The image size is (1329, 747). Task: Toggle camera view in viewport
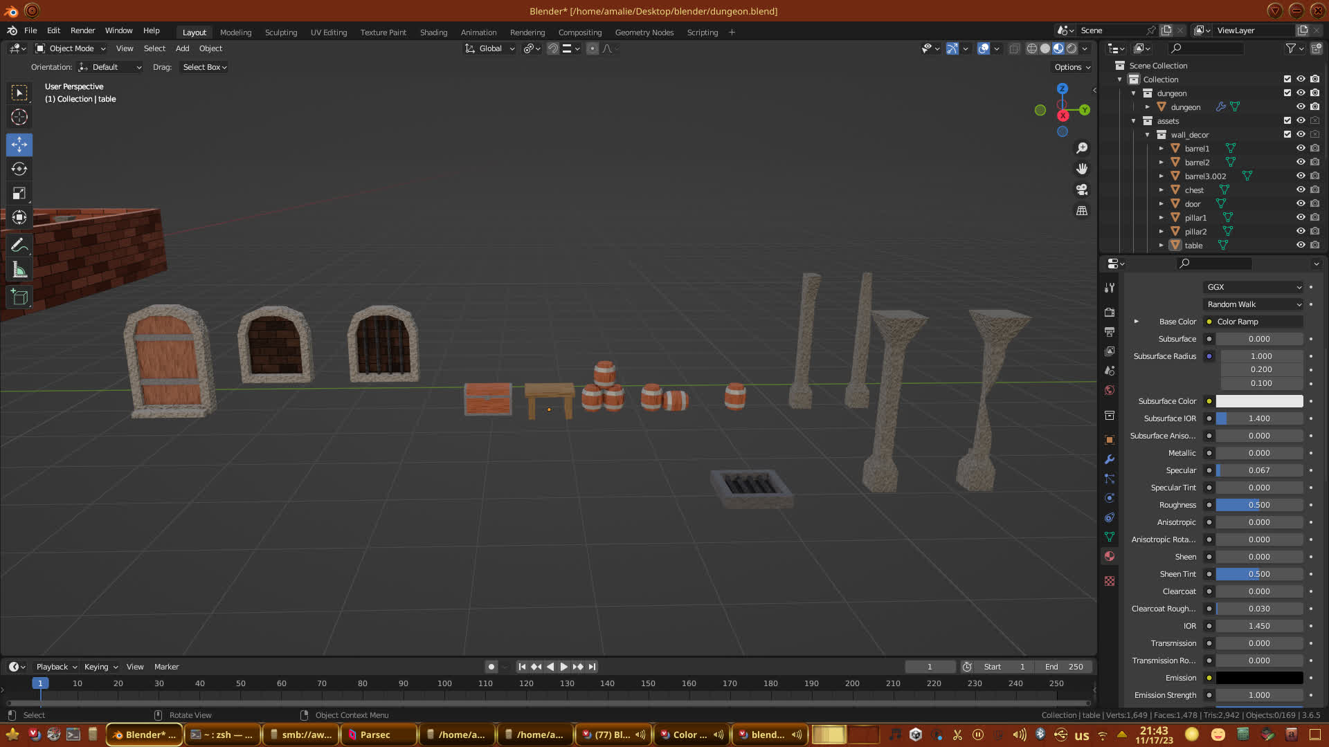click(x=1082, y=190)
